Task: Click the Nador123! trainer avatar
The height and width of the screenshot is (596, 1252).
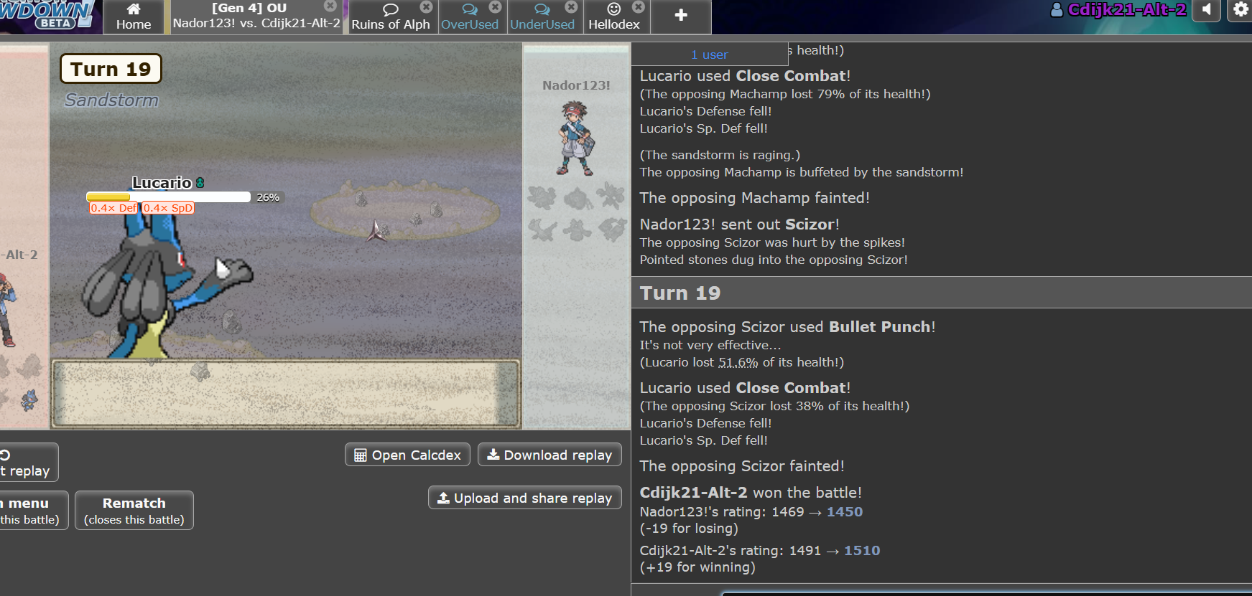Action: click(576, 138)
